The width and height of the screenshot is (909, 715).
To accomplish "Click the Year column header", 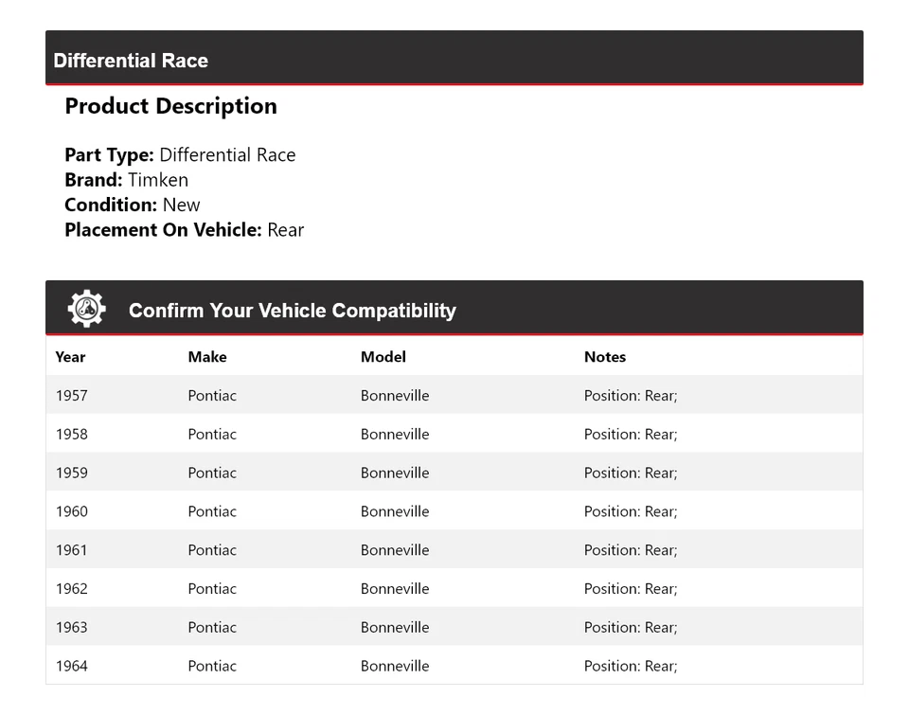I will pos(70,357).
